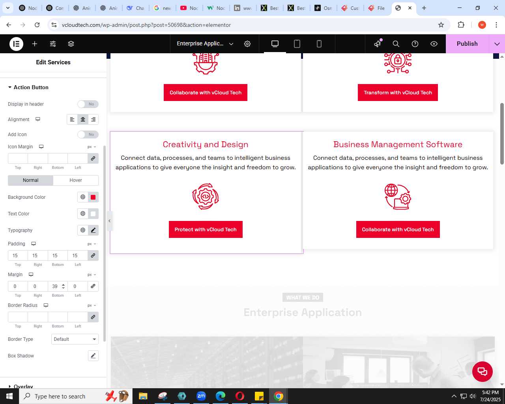The width and height of the screenshot is (505, 404).
Task: Open Icon Margin px unit dropdown
Action: [92, 147]
